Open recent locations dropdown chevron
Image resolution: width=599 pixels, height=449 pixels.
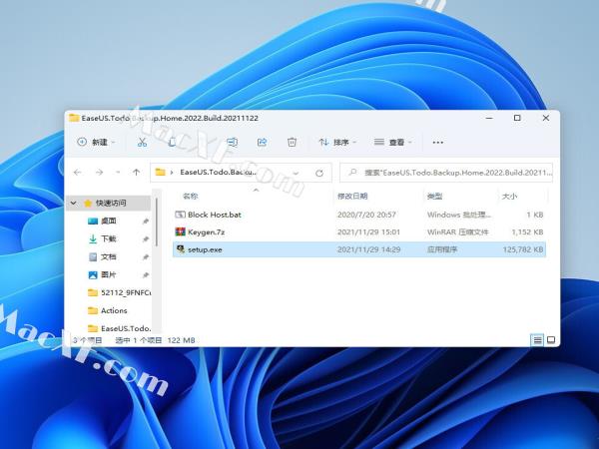pyautogui.click(x=118, y=173)
